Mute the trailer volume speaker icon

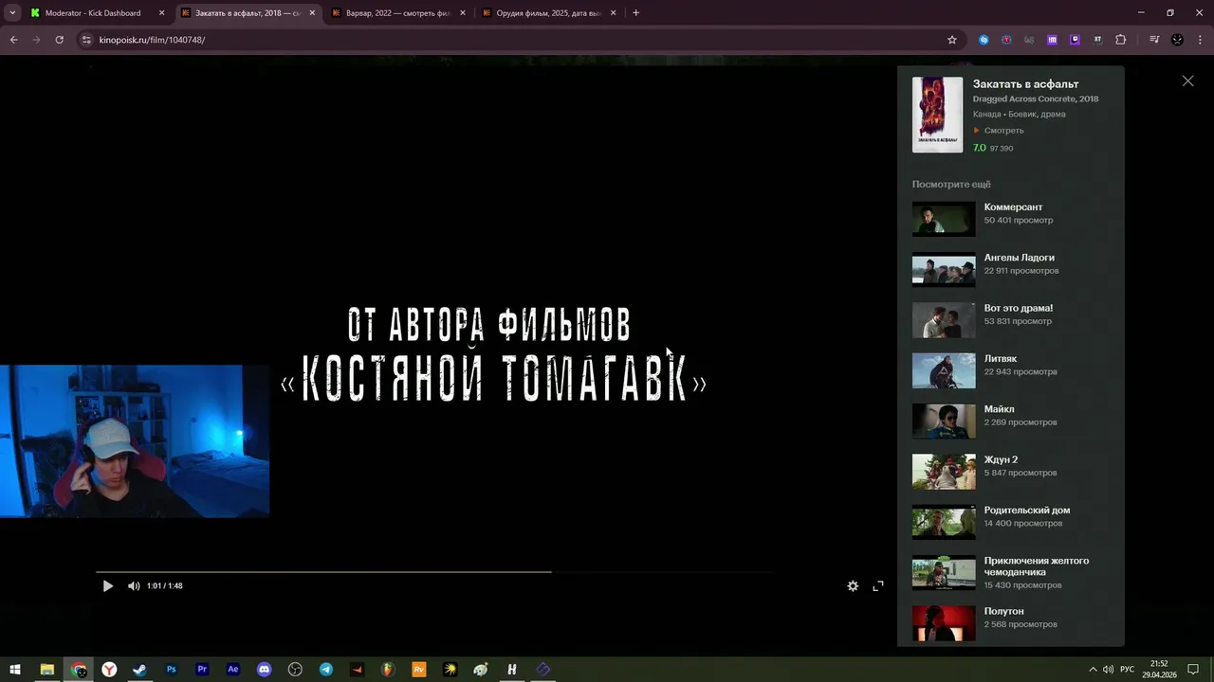(134, 586)
